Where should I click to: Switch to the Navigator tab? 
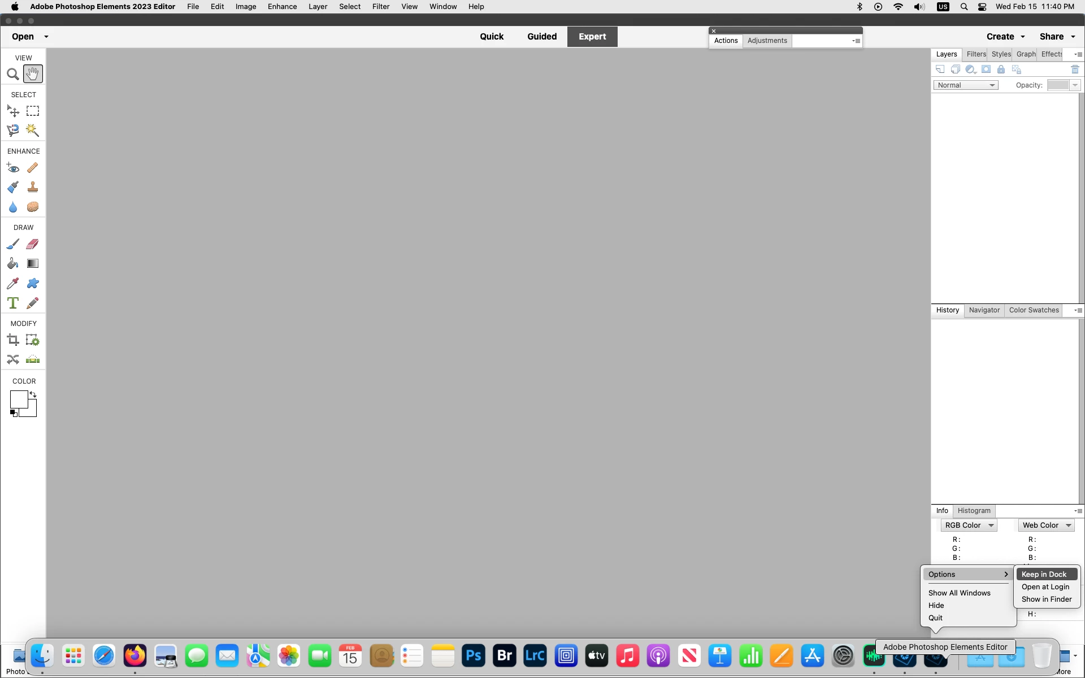coord(984,310)
